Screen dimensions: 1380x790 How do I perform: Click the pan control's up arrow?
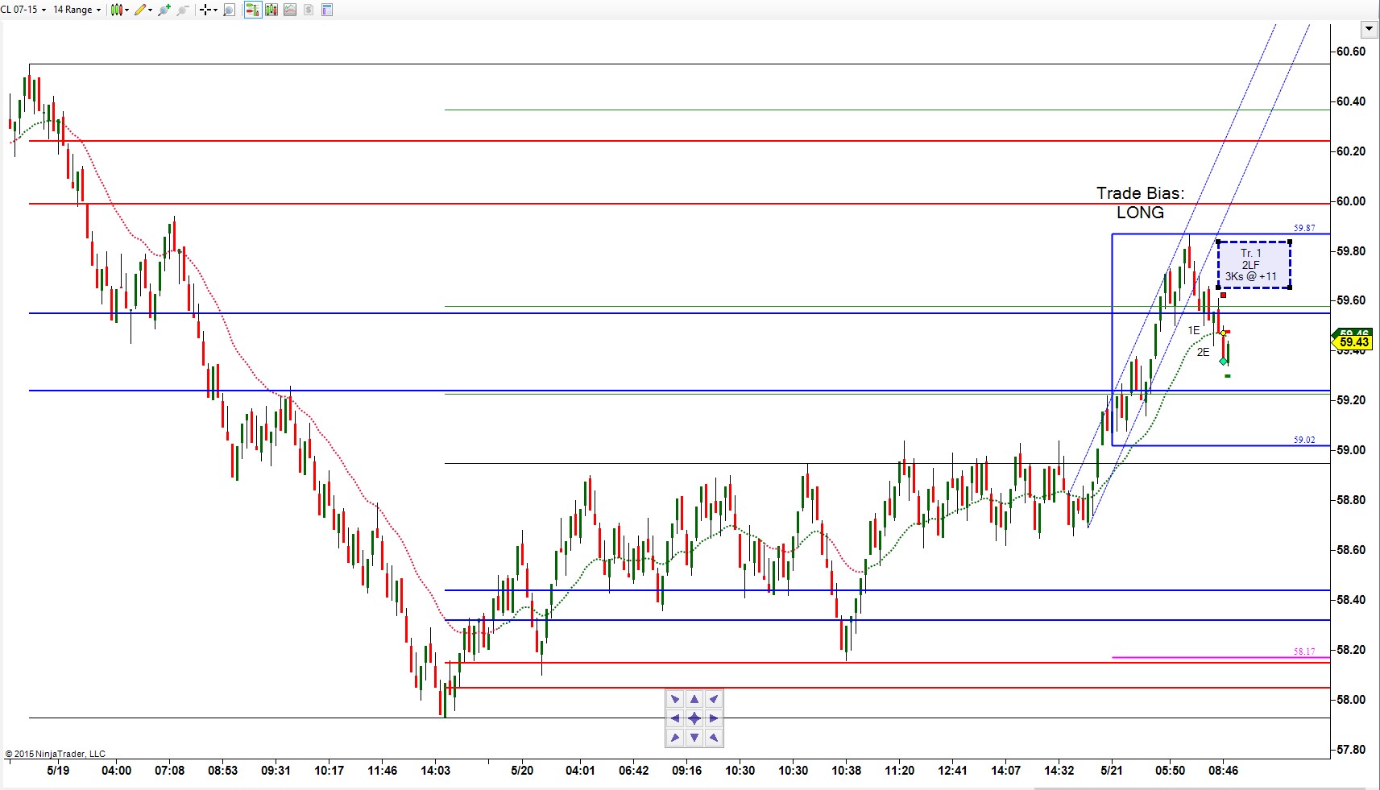pyautogui.click(x=694, y=699)
